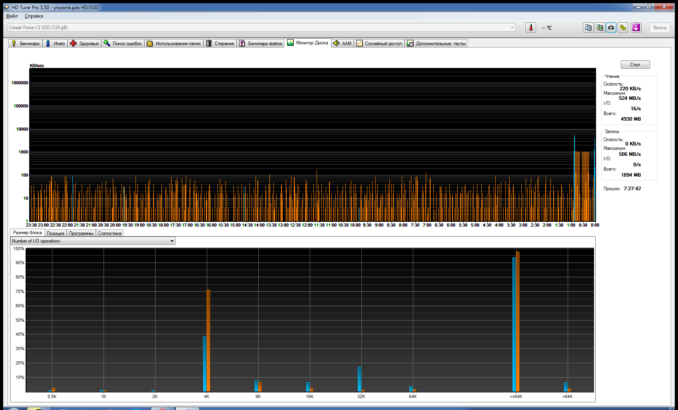Click the thermometer temperature icon
The height and width of the screenshot is (410, 678).
coord(530,28)
